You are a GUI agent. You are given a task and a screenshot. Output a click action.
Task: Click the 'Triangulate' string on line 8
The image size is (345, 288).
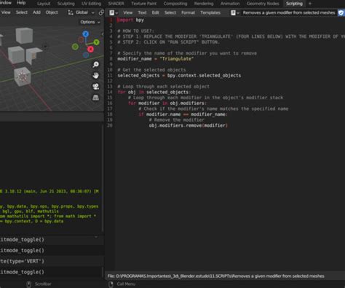(177, 59)
